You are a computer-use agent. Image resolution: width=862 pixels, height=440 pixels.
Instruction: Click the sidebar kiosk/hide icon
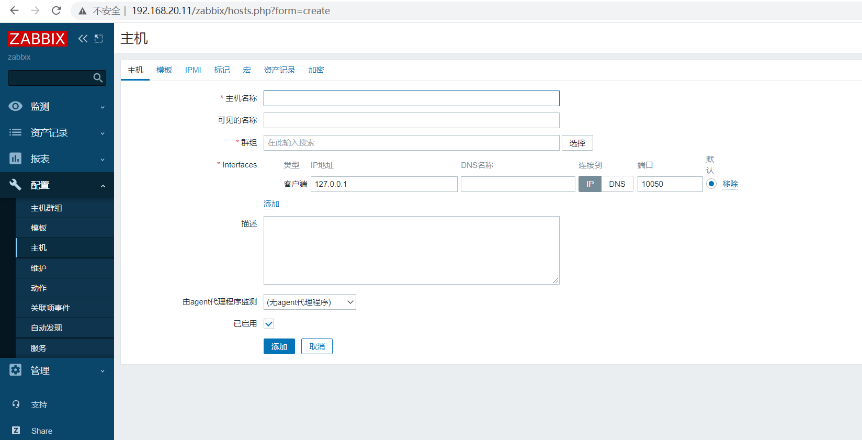(x=98, y=38)
